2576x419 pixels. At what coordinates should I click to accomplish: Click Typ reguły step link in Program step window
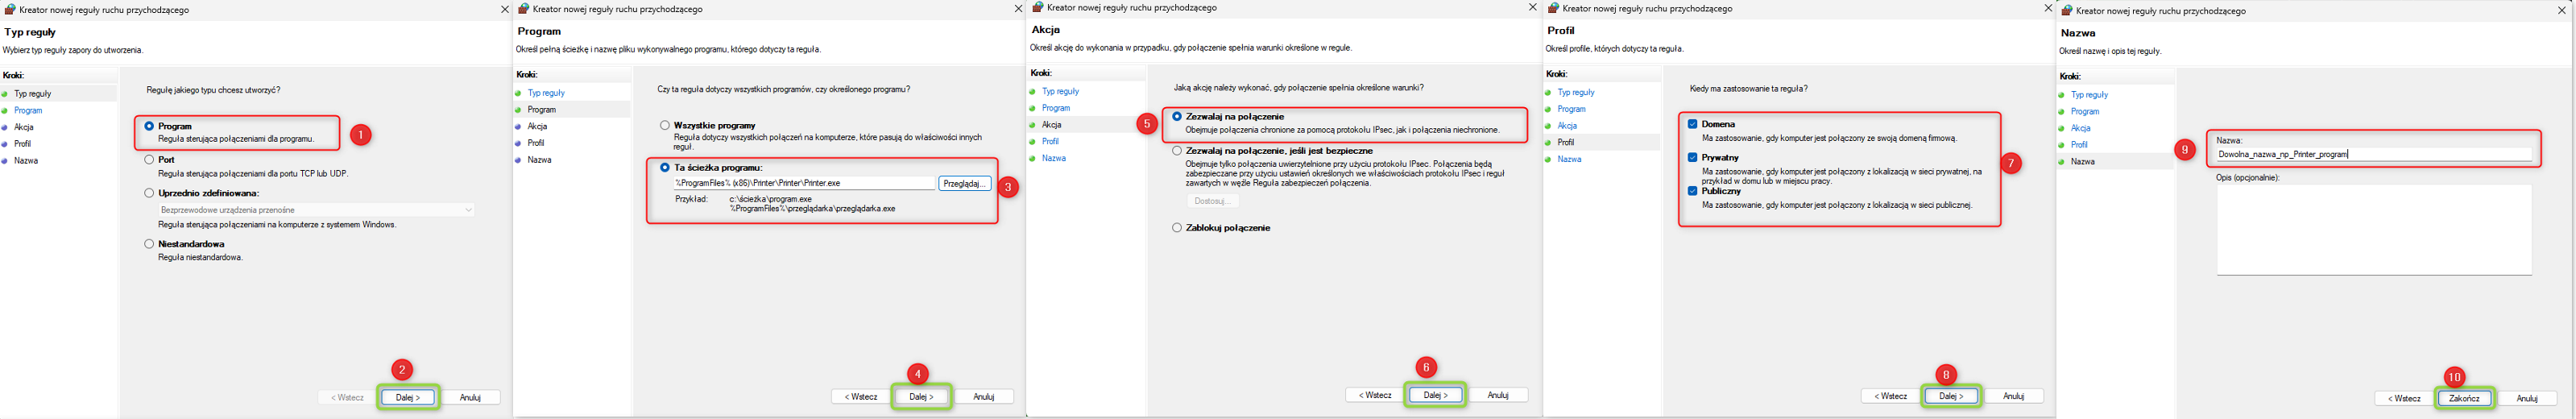[547, 92]
